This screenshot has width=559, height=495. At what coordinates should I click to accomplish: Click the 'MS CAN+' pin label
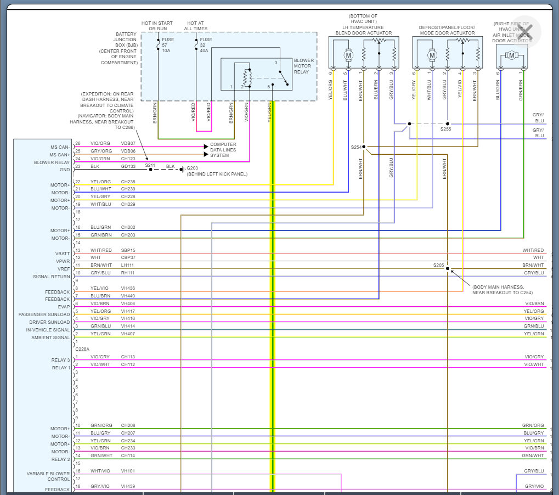pos(60,155)
